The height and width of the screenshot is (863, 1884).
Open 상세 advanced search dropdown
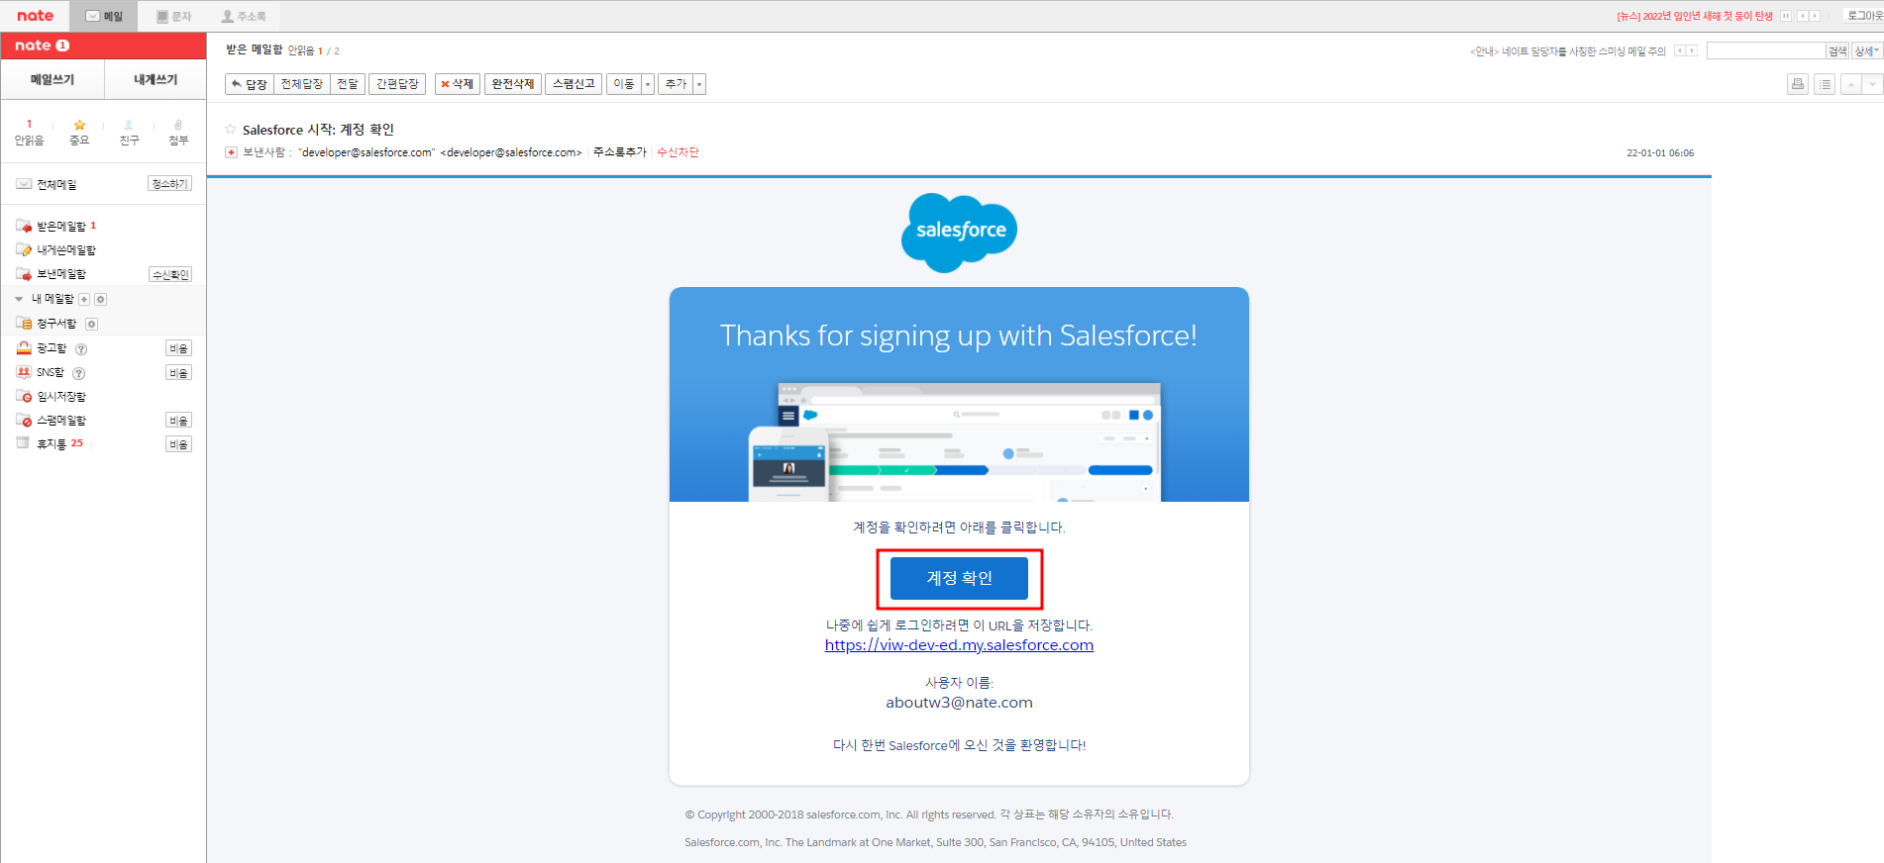1867,50
